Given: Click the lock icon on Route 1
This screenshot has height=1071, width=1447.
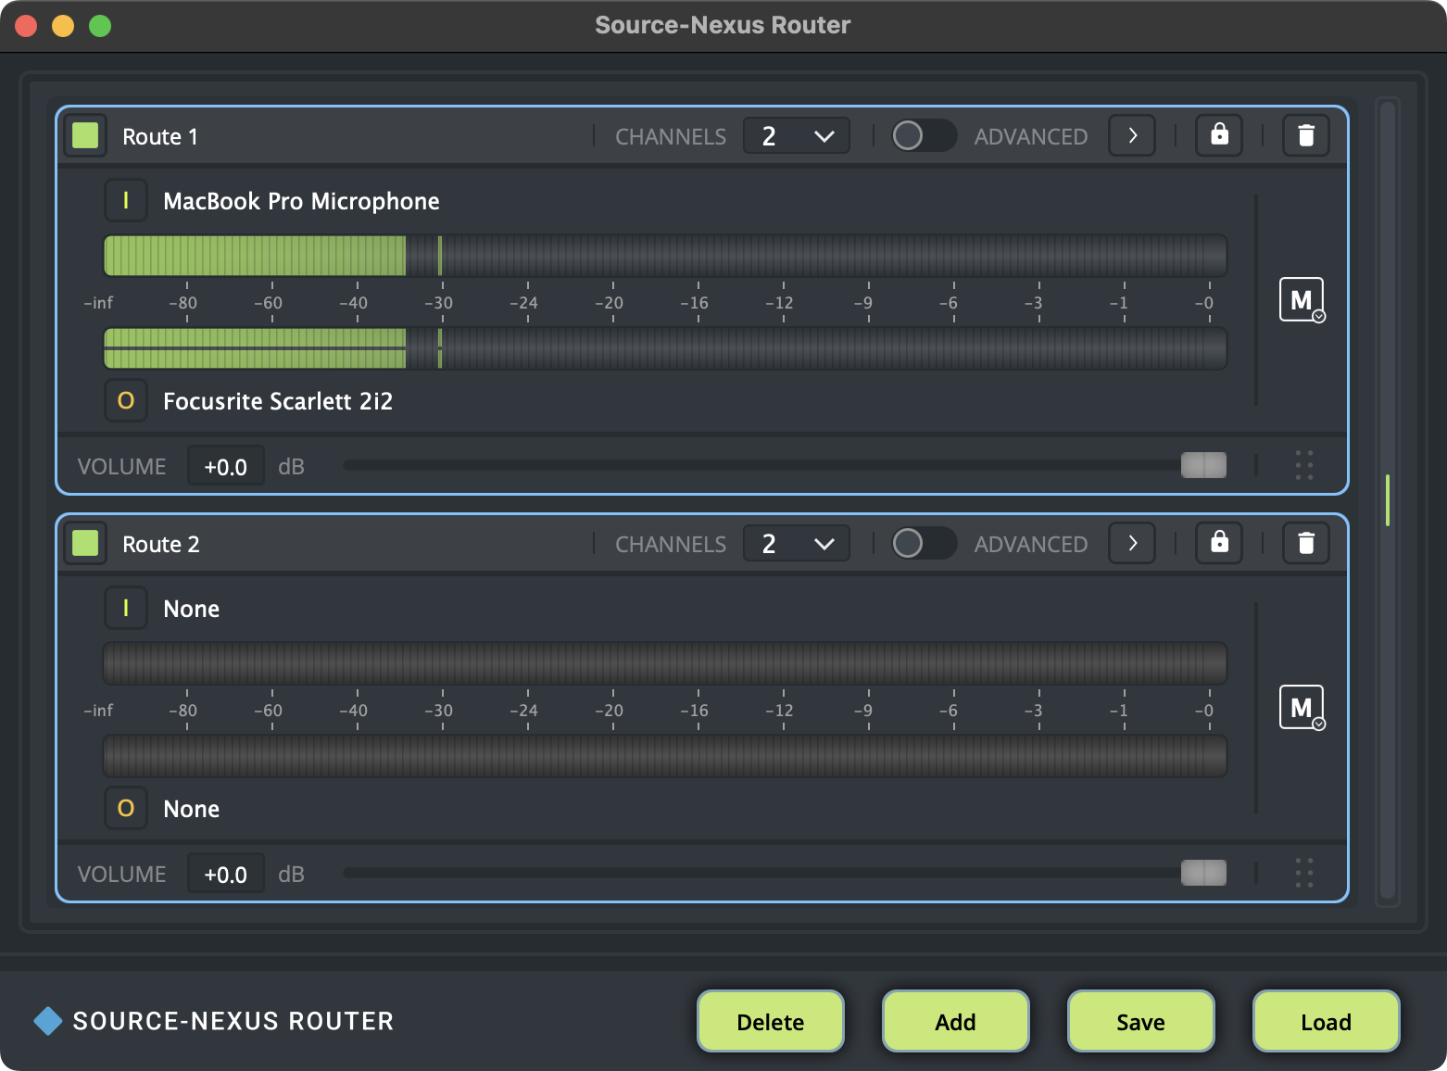Looking at the screenshot, I should [1219, 135].
